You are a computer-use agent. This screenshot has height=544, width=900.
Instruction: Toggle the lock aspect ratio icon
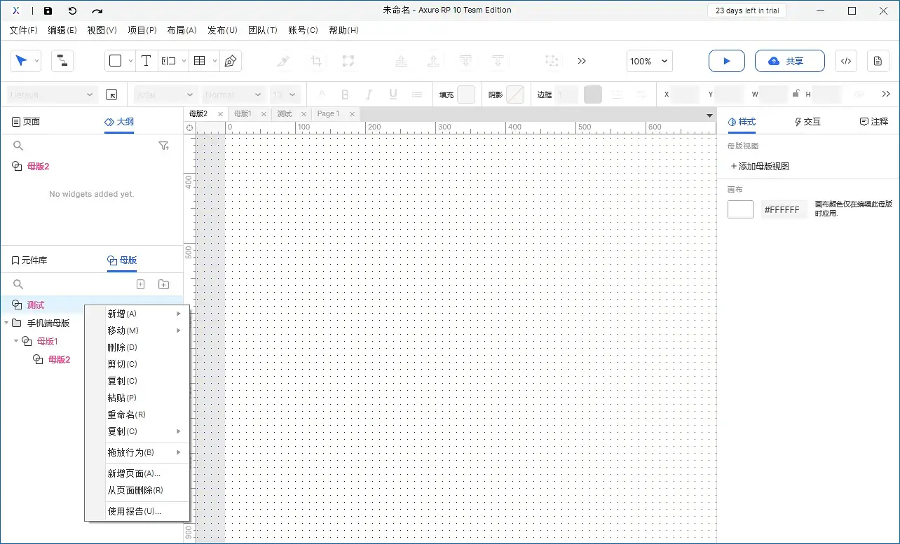pyautogui.click(x=796, y=94)
